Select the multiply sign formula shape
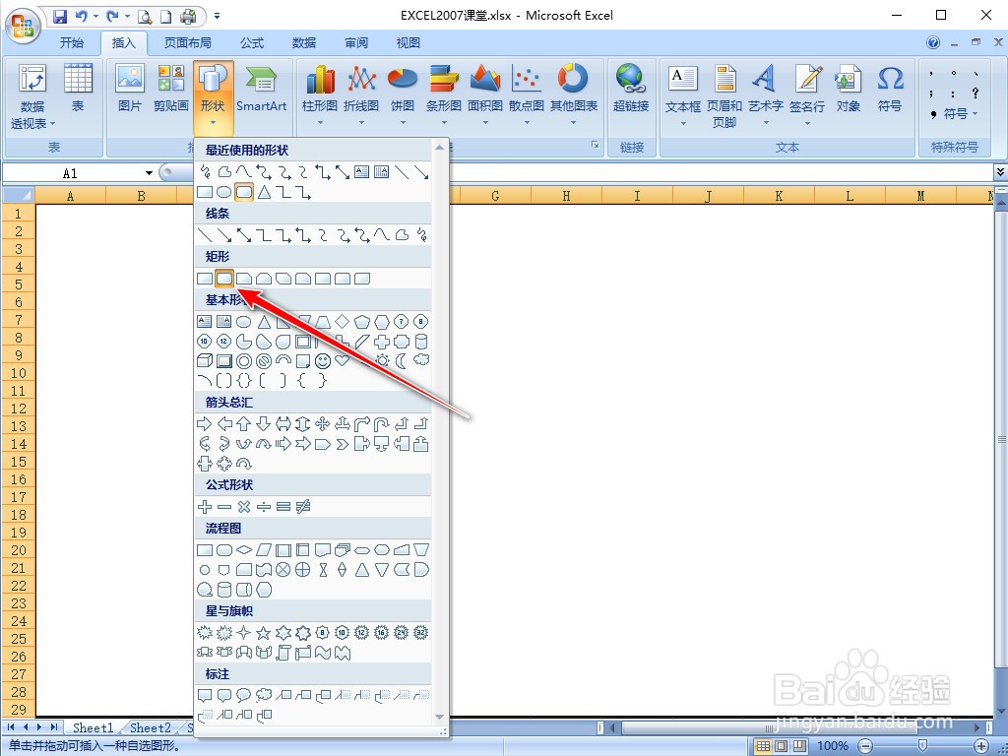 coord(244,507)
